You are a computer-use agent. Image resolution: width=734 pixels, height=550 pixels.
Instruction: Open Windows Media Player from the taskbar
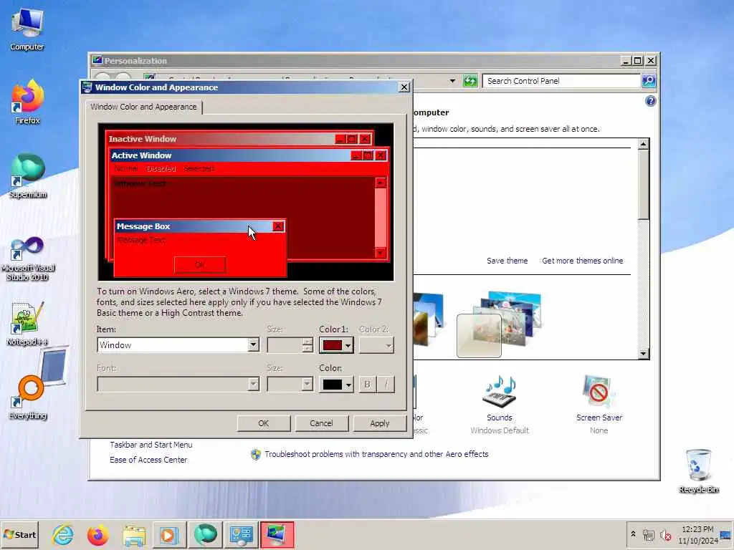(169, 535)
